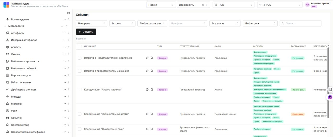Open the РСС method dropdown

(x=234, y=5)
